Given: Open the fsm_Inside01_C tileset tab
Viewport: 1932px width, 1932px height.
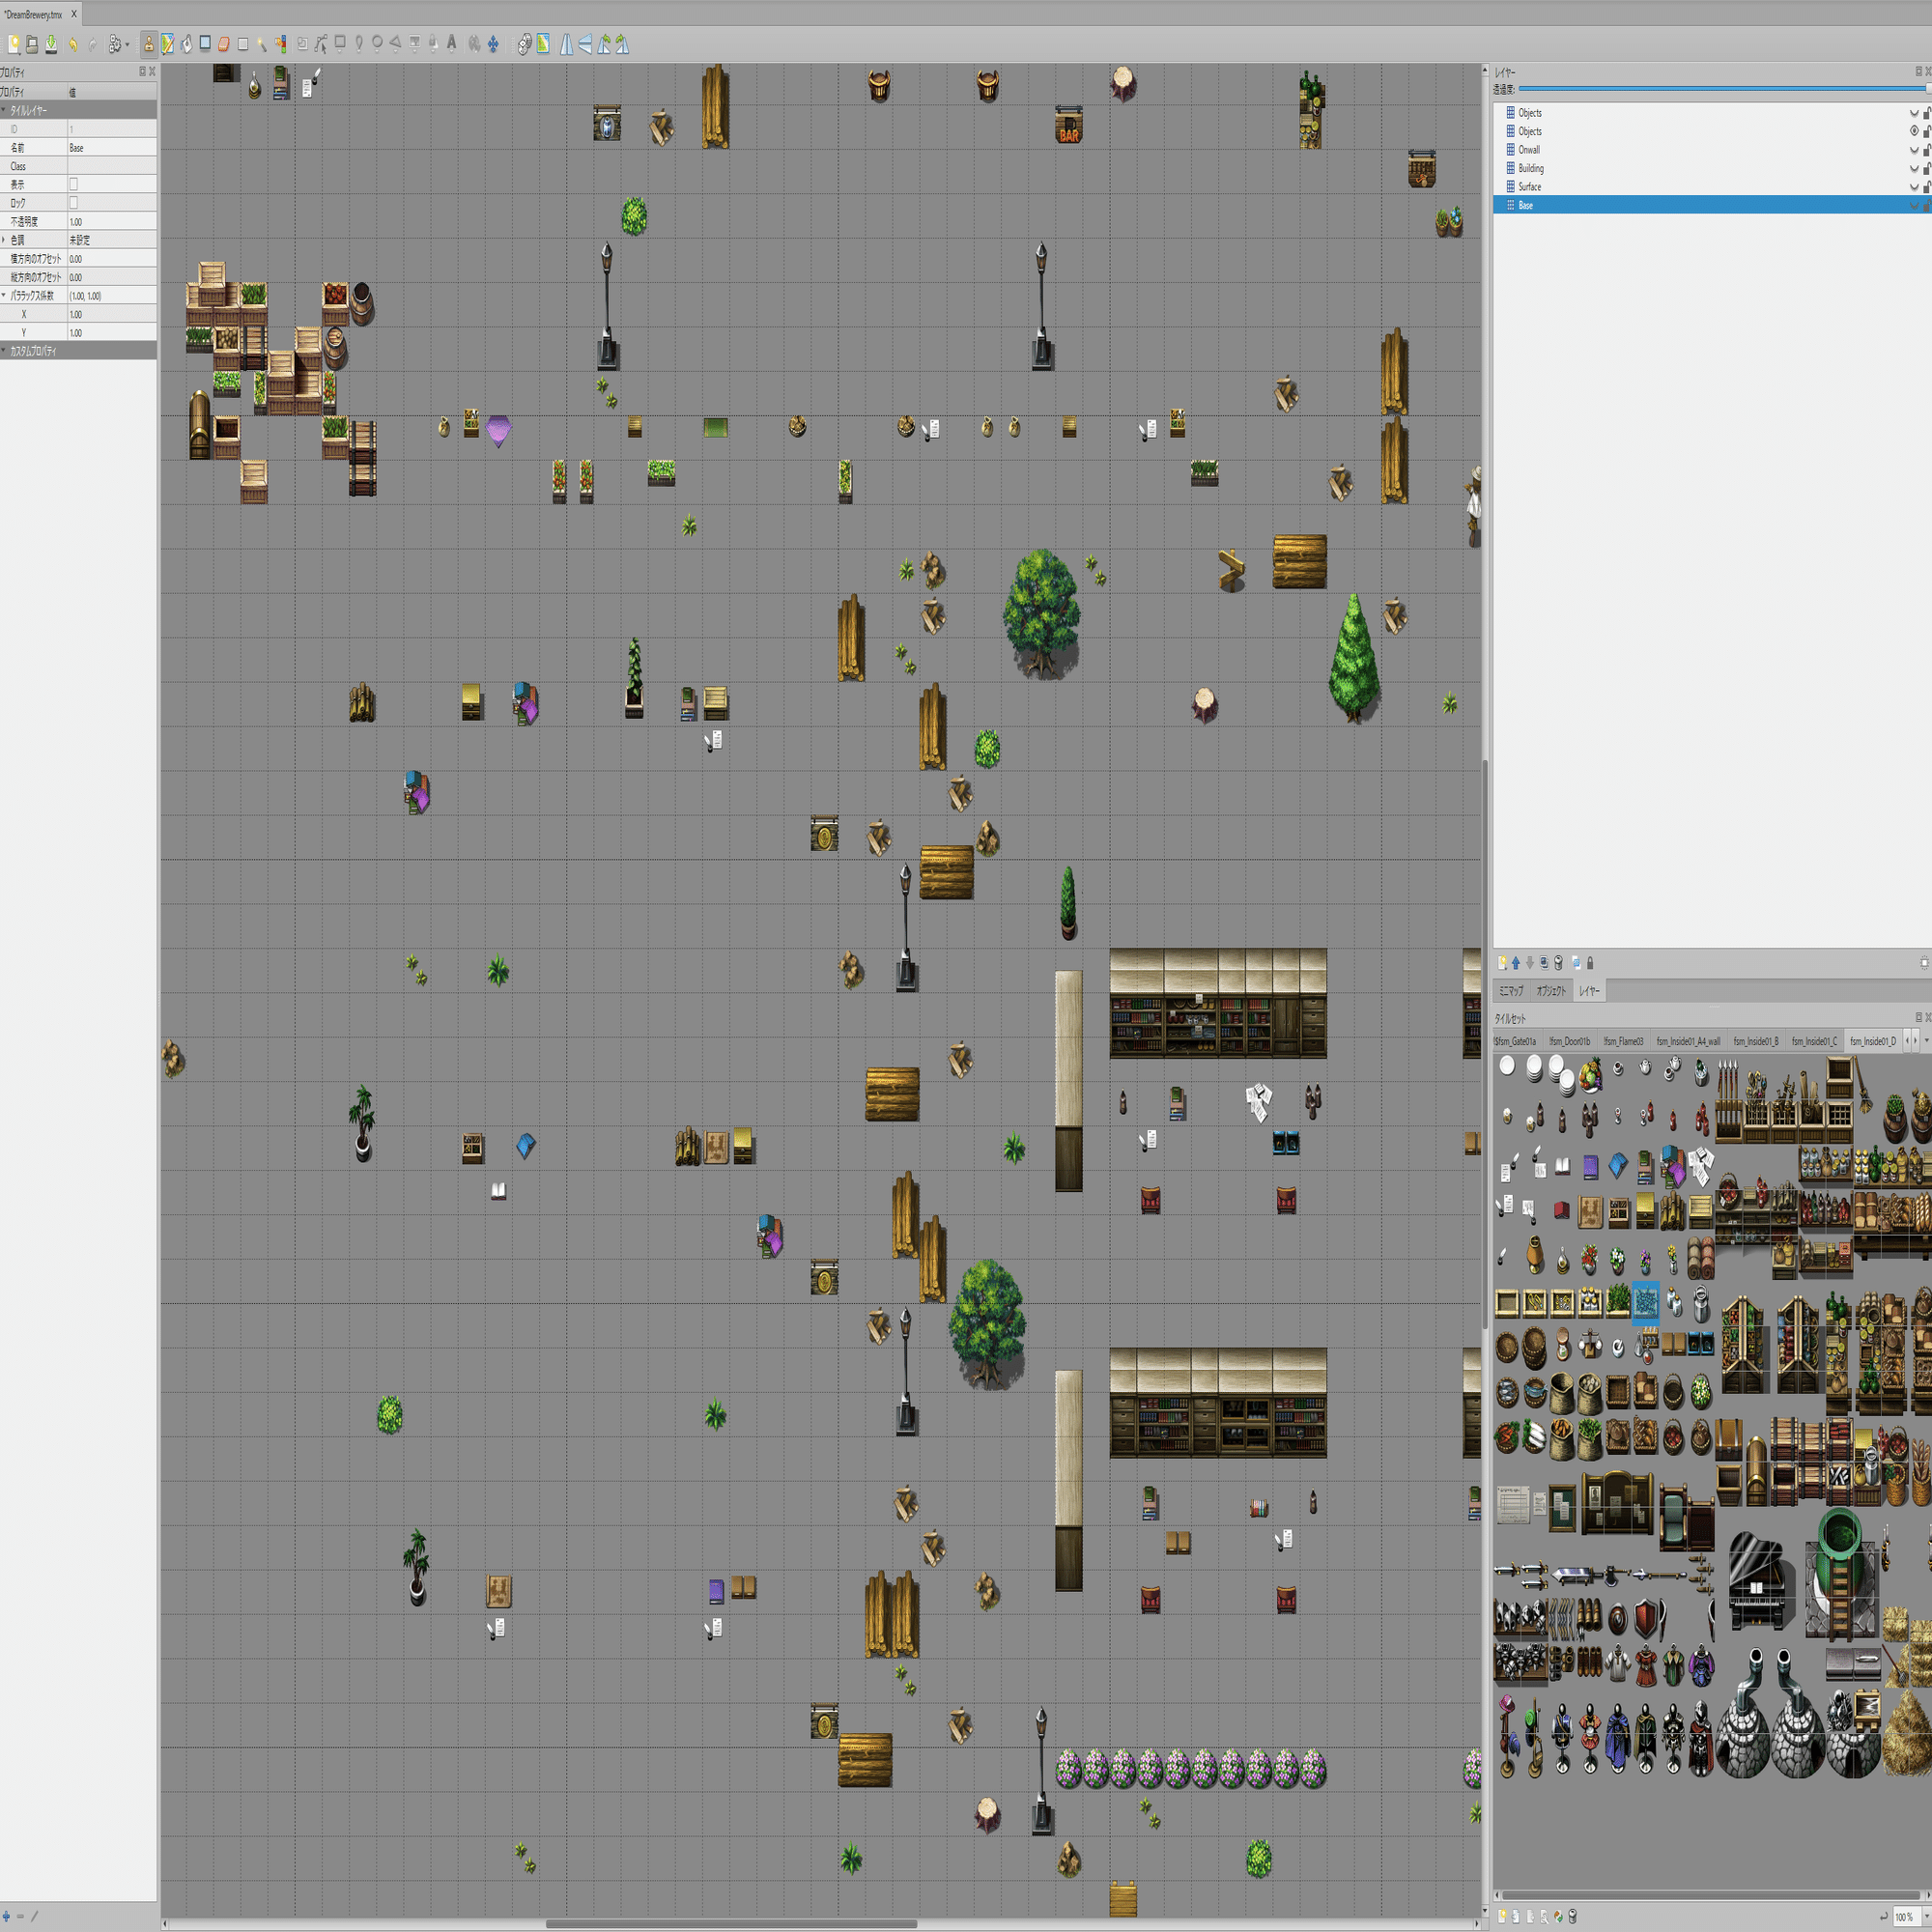Looking at the screenshot, I should click(1813, 1041).
